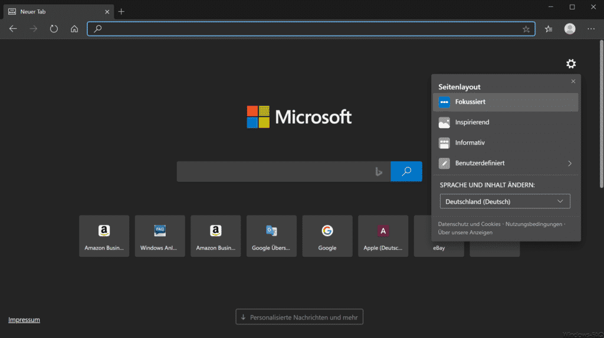Image resolution: width=604 pixels, height=338 pixels.
Task: Add page to favorites star in address bar
Action: point(526,29)
